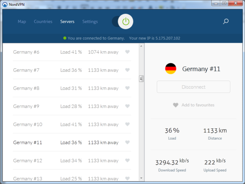Close the NordVPN window
This screenshot has width=245, height=184.
235,3
